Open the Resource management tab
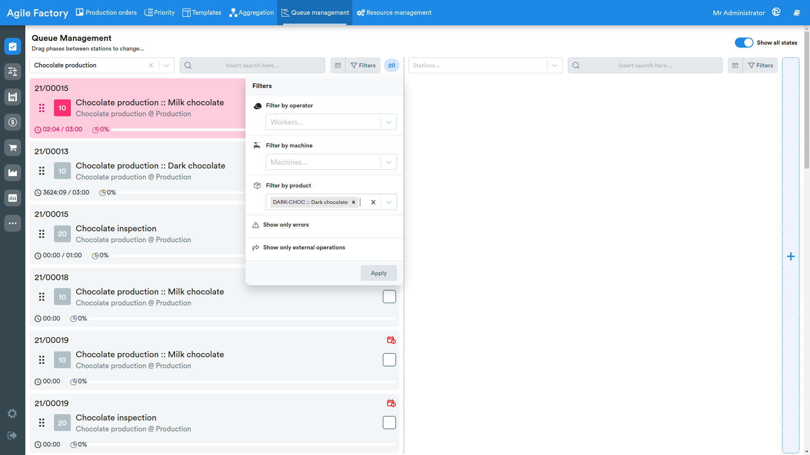Viewport: 810px width, 455px height. [394, 13]
